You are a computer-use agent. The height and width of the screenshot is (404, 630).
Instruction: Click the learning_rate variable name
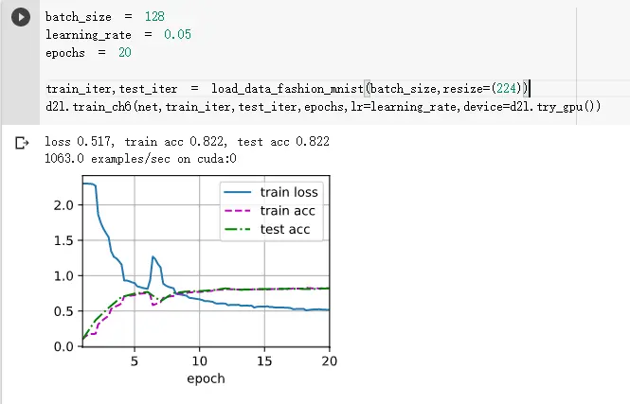click(x=88, y=35)
